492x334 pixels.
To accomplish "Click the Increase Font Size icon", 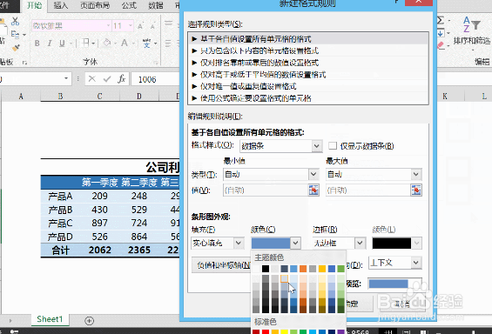I will (x=140, y=26).
